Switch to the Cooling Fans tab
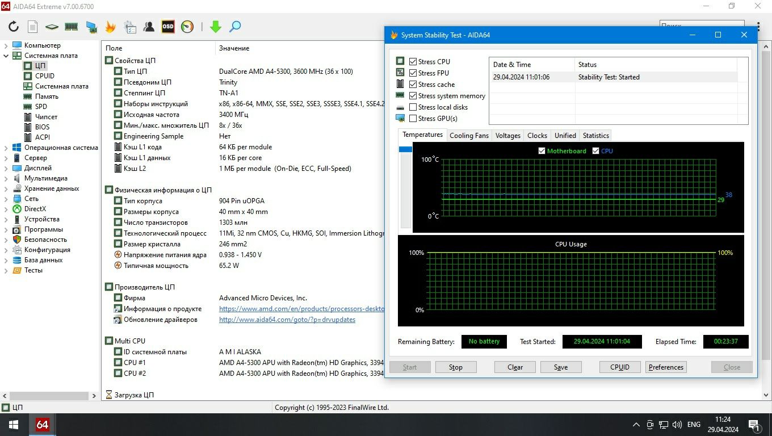Image resolution: width=772 pixels, height=436 pixels. (x=469, y=136)
